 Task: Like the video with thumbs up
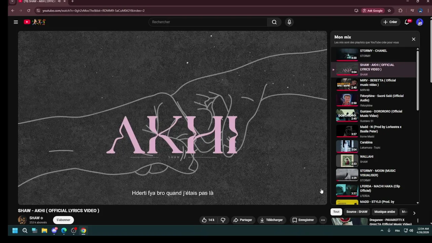(x=208, y=220)
